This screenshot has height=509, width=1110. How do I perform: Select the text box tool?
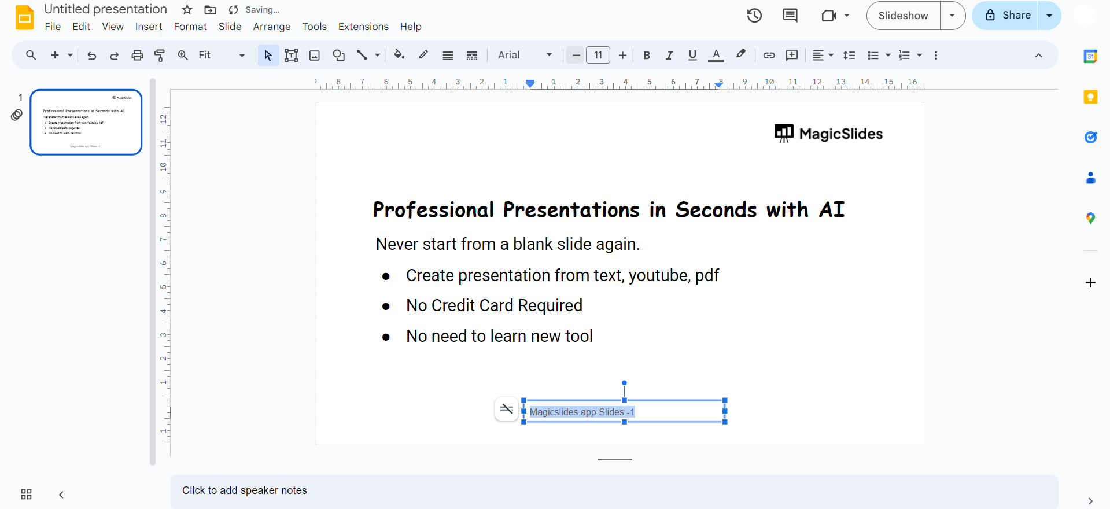coord(291,56)
